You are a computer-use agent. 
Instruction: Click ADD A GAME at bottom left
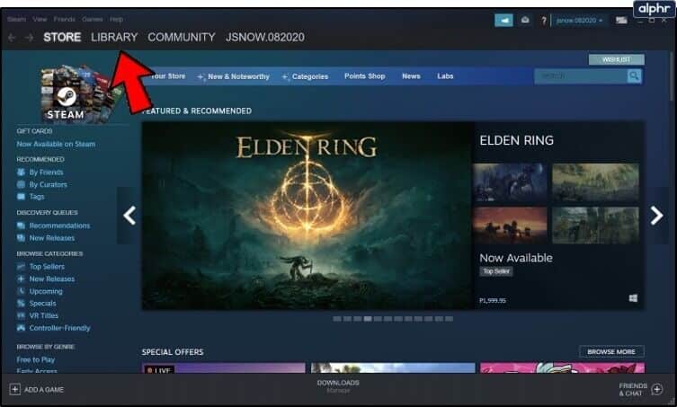tap(37, 389)
